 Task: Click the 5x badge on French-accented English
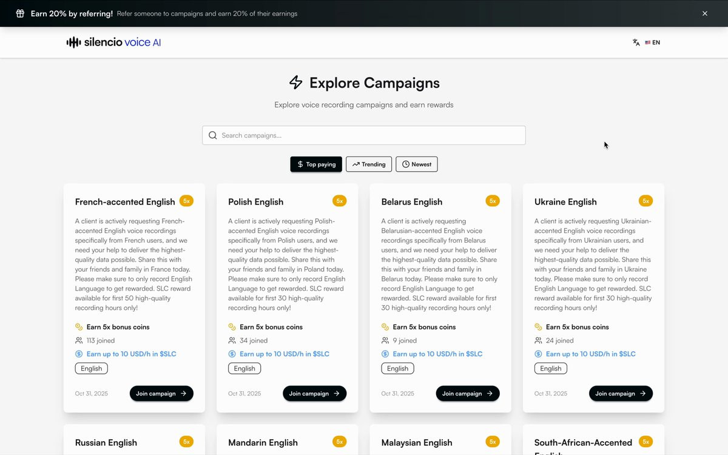(x=186, y=201)
